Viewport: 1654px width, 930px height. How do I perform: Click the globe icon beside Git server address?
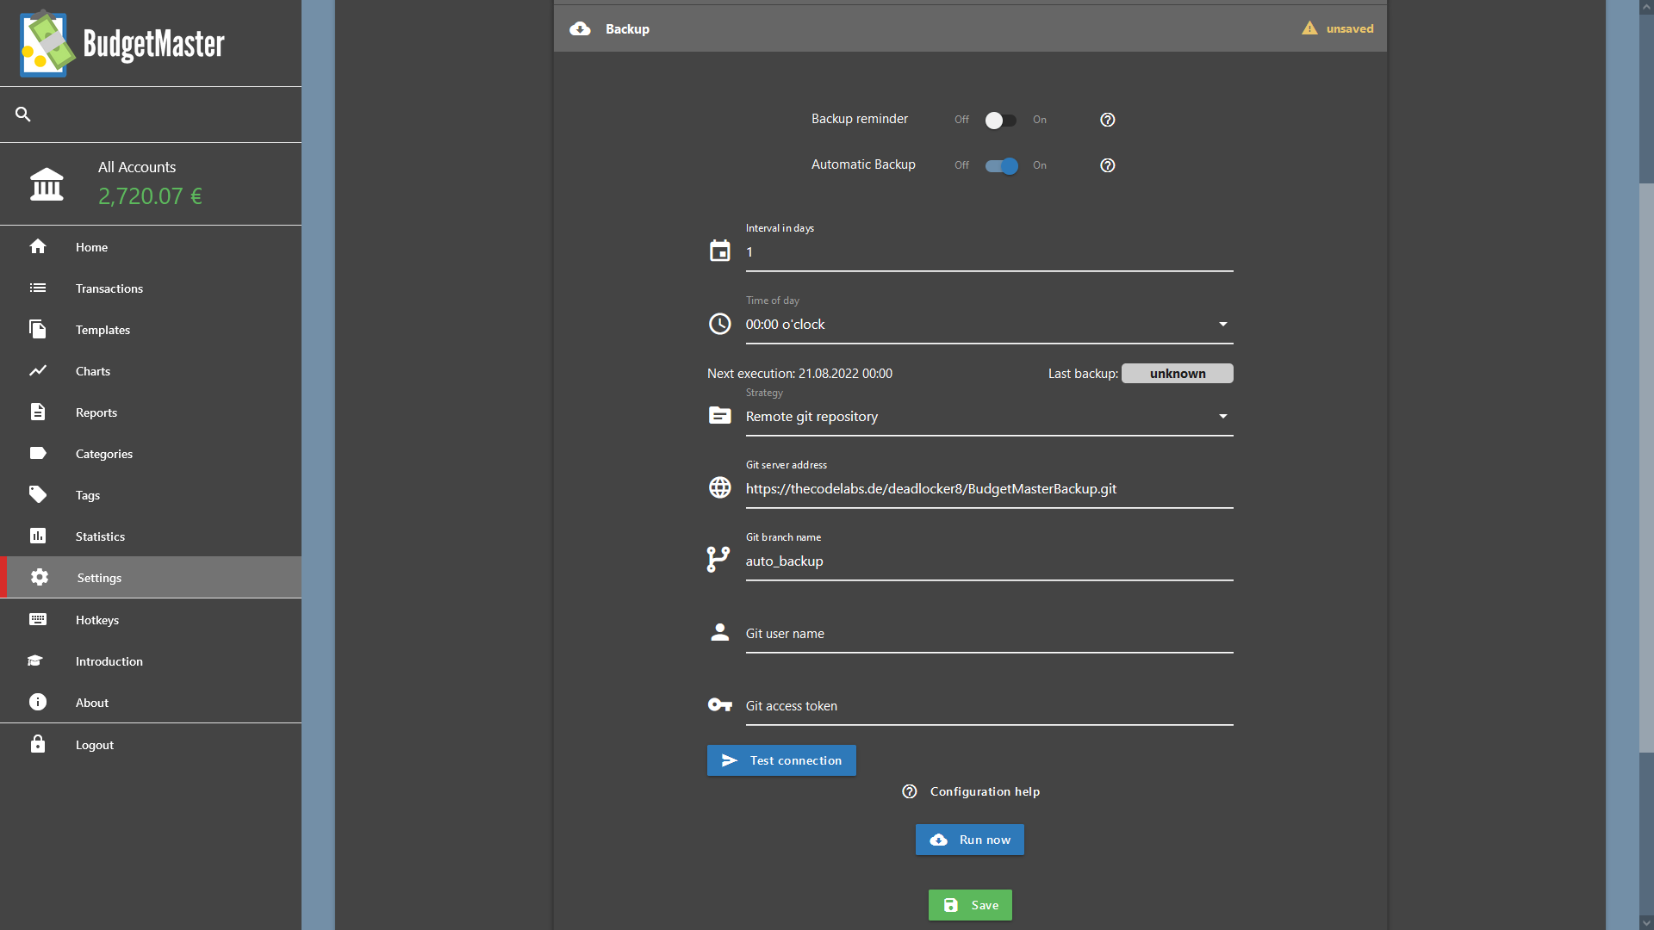[720, 487]
